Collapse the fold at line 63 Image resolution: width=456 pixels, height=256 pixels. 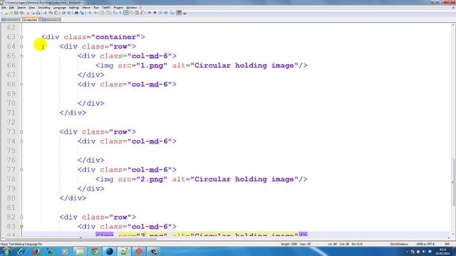click(x=21, y=37)
